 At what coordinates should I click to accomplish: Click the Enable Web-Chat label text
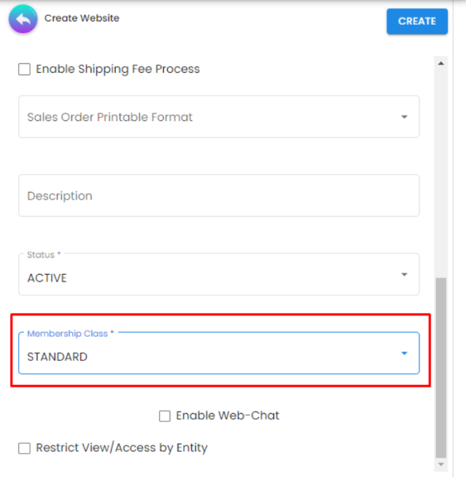[227, 416]
